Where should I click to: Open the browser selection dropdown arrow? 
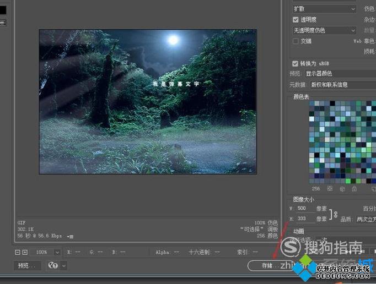point(64,265)
